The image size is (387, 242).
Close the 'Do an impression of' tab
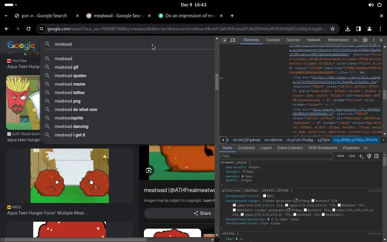[221, 16]
